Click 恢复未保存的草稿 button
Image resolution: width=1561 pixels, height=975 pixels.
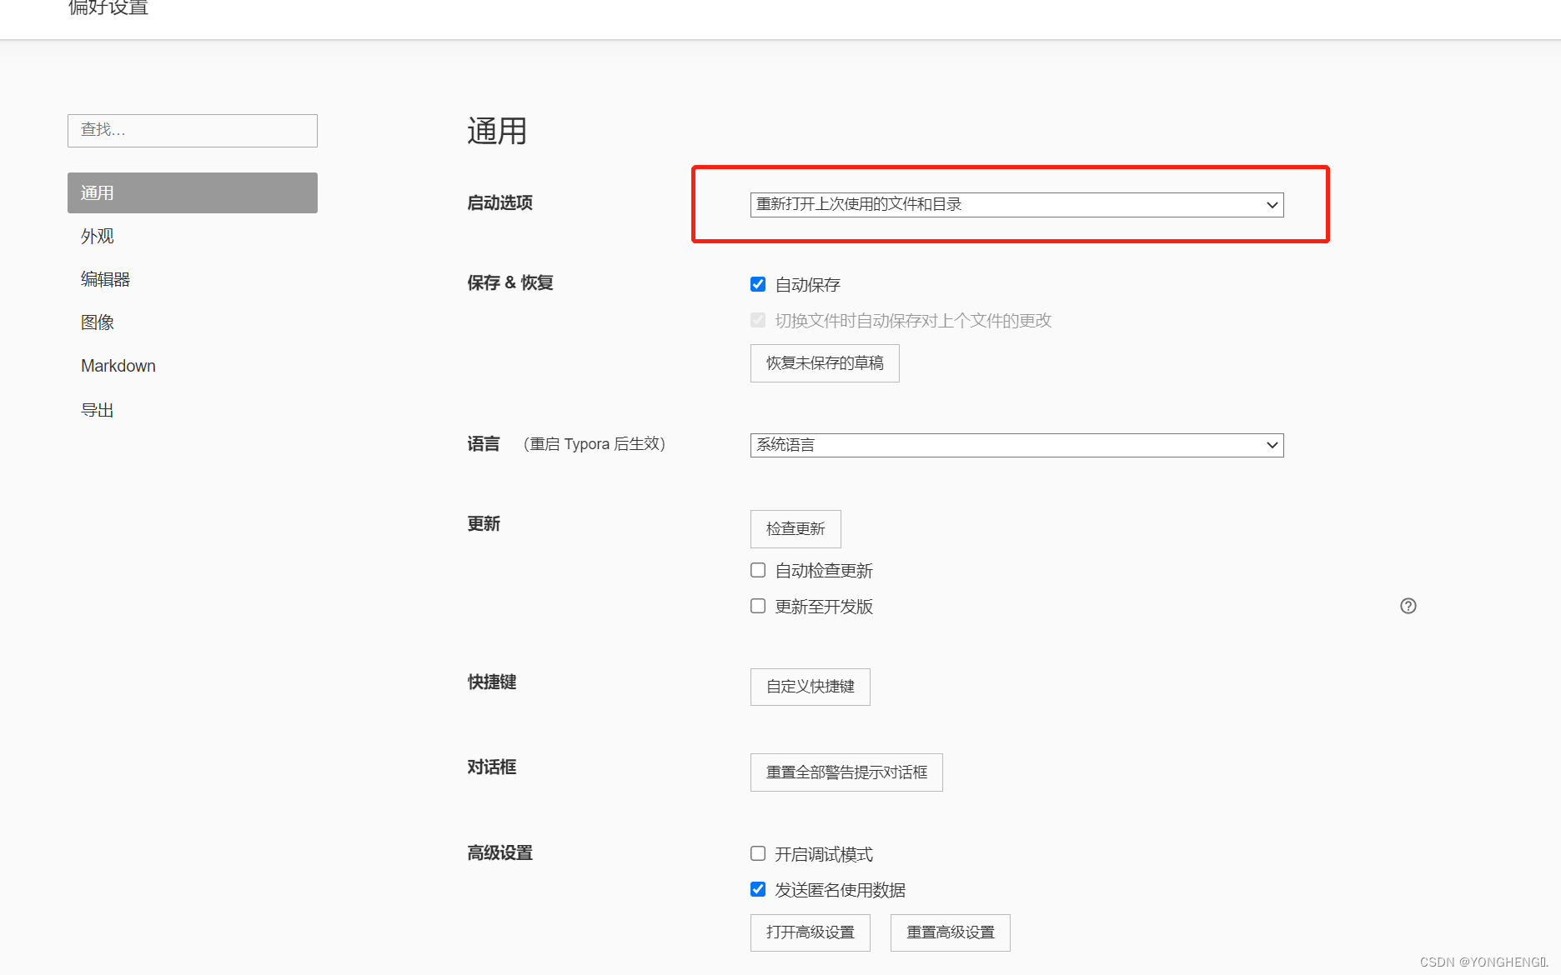(825, 363)
